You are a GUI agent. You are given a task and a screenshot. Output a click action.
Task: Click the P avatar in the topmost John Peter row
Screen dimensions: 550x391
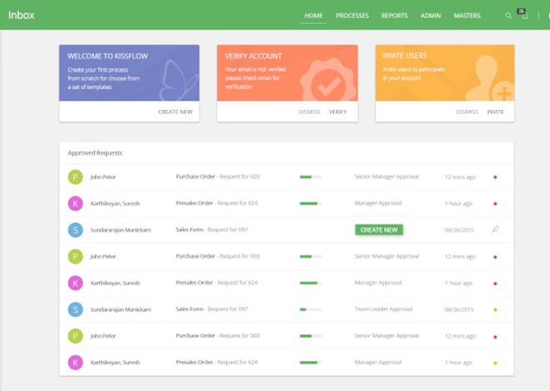(x=75, y=176)
